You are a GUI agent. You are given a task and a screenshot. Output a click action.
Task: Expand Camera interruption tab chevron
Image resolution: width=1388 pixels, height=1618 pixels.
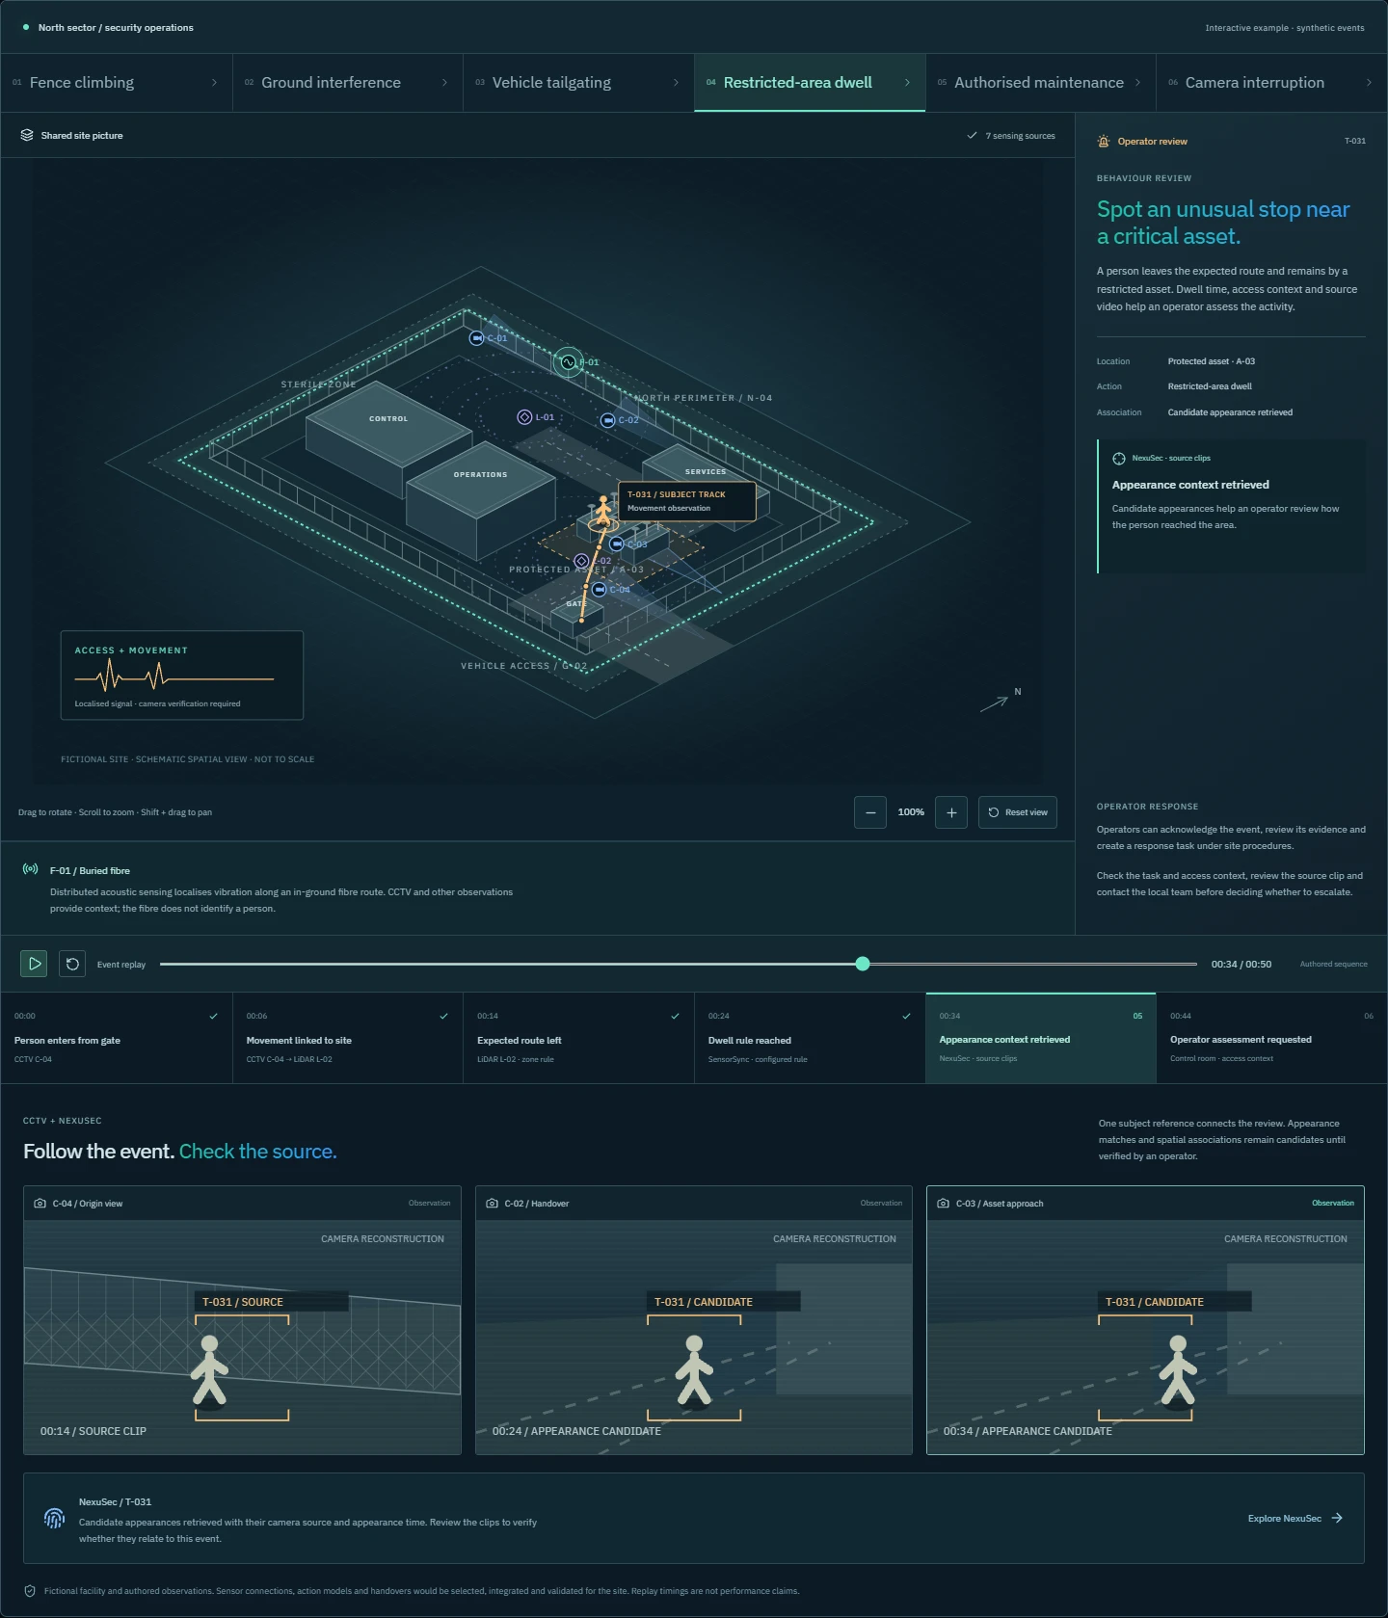pos(1369,83)
